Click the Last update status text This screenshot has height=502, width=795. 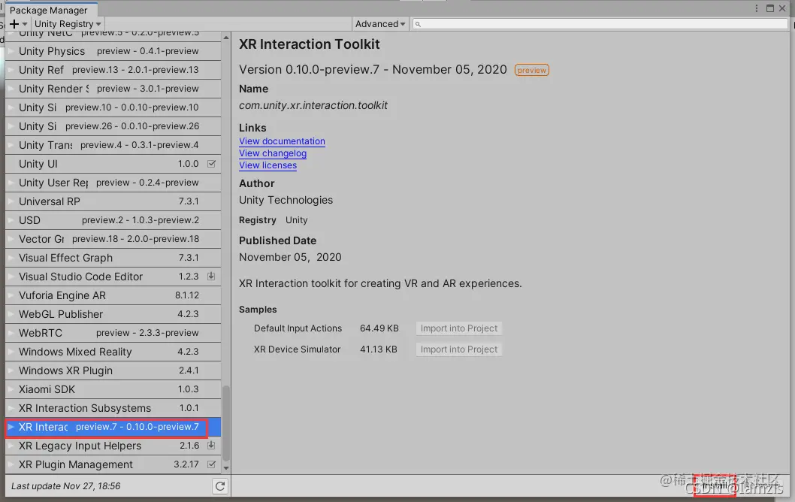(66, 485)
